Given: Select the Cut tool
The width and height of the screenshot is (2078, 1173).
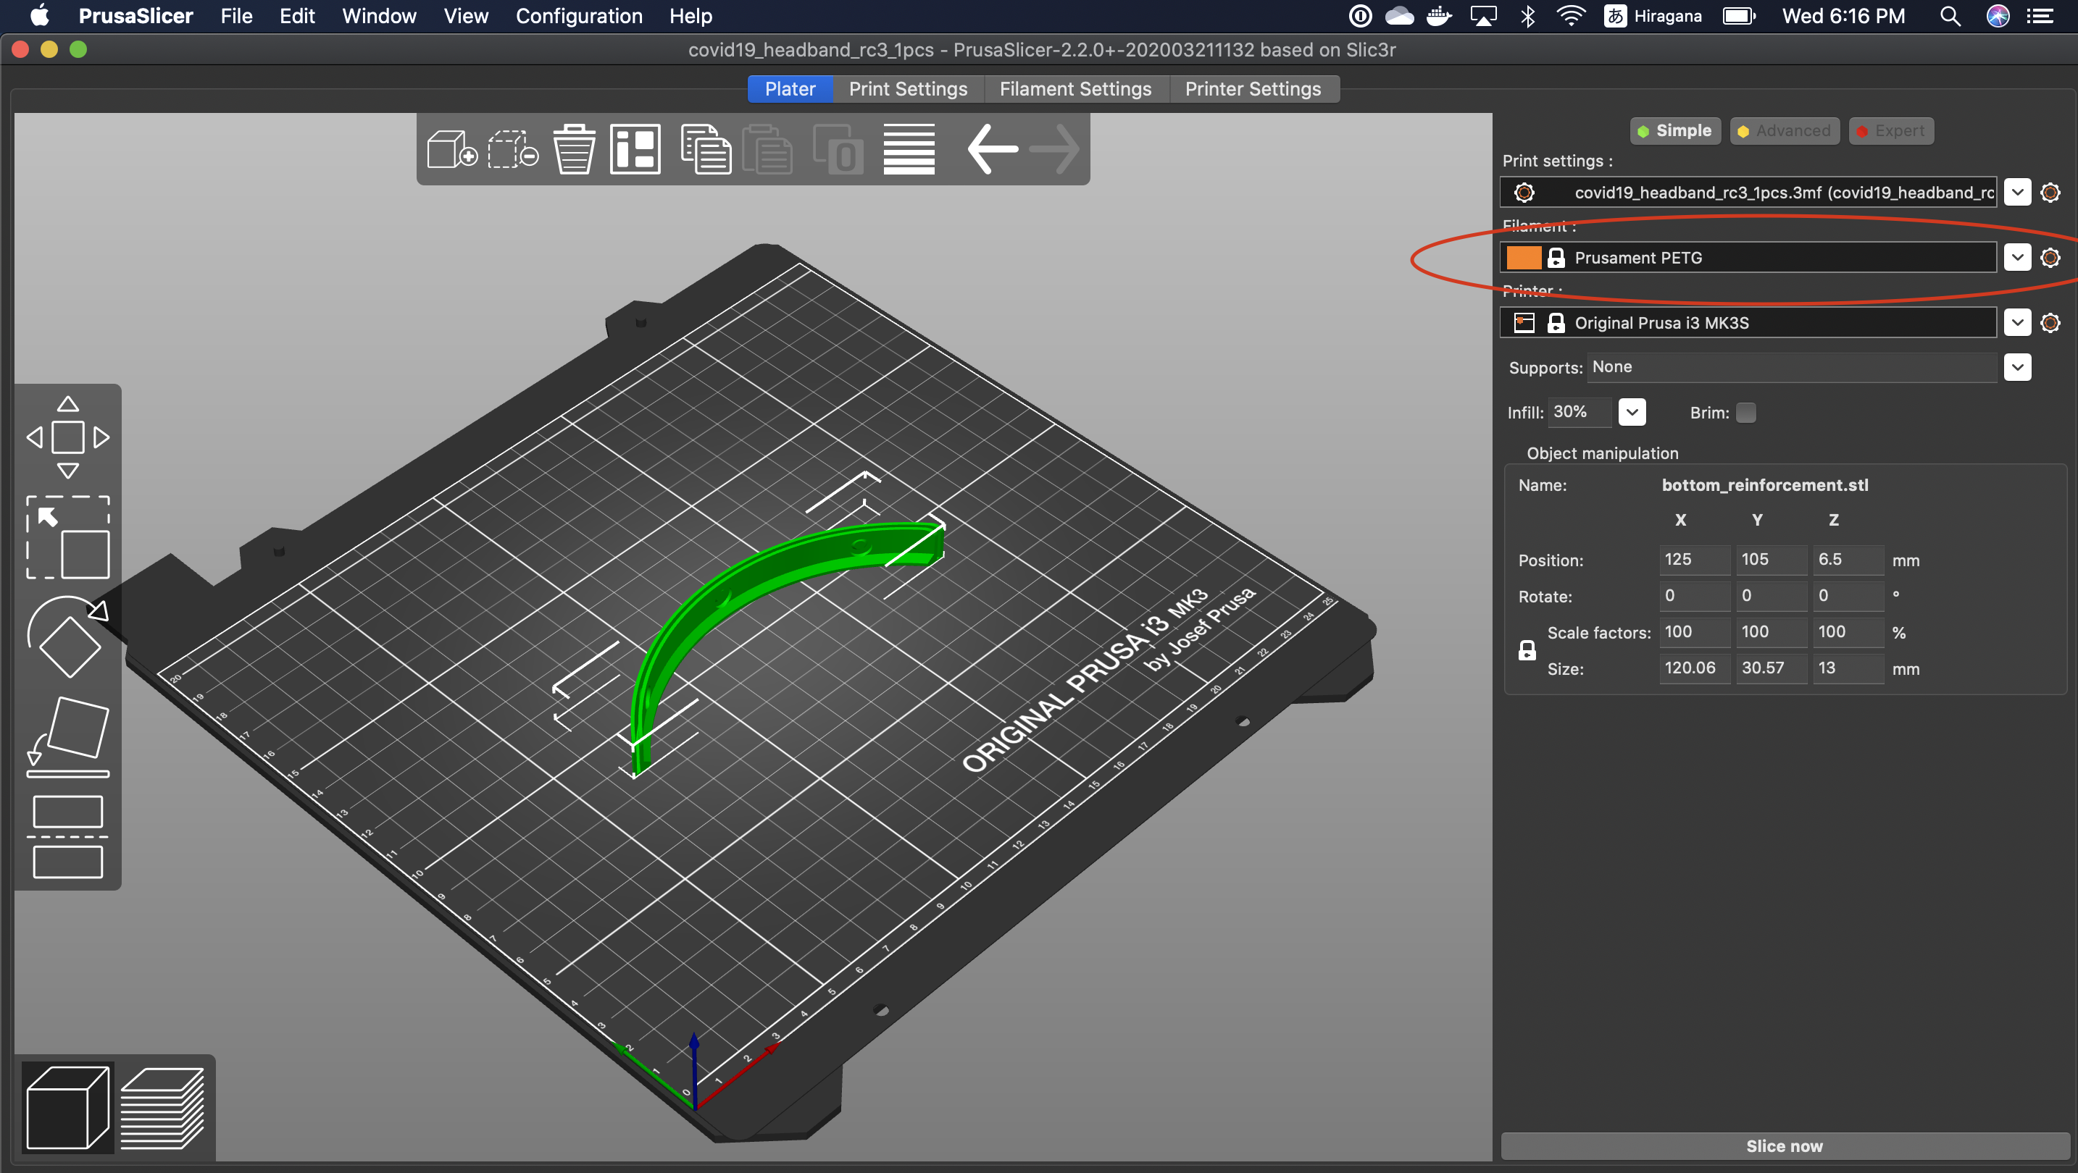Looking at the screenshot, I should click(68, 837).
